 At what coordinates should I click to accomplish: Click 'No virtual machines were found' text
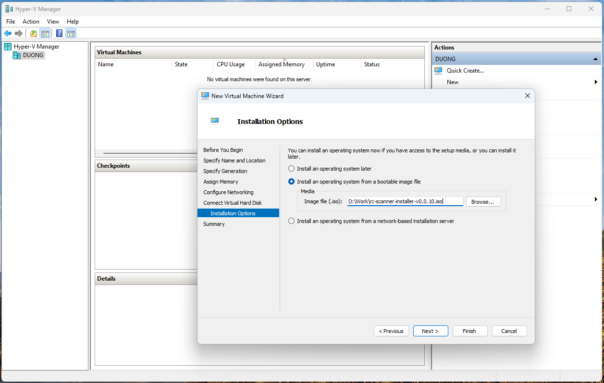click(259, 79)
